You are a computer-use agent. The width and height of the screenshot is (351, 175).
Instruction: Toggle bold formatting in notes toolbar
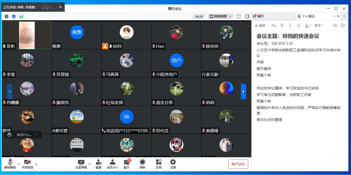tap(282, 25)
